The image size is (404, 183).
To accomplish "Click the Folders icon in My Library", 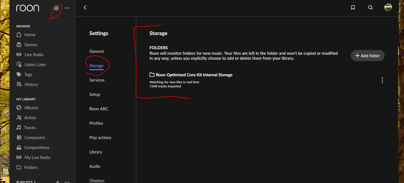I will [x=19, y=167].
